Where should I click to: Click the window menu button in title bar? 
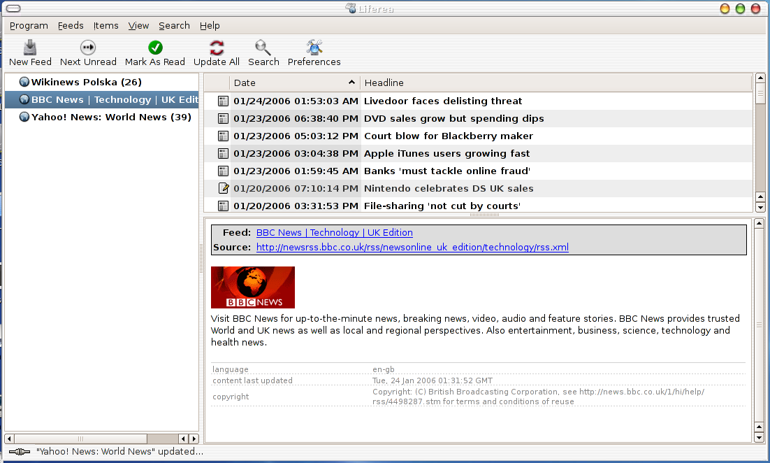click(x=13, y=8)
